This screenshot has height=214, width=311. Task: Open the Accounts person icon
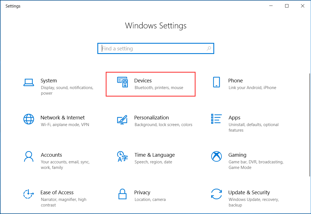click(29, 156)
